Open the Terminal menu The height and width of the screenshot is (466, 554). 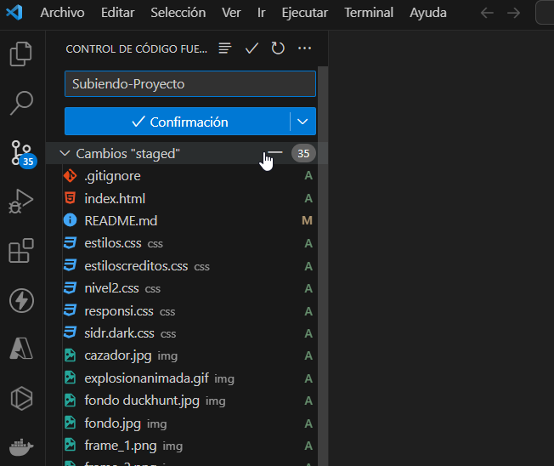(x=369, y=13)
